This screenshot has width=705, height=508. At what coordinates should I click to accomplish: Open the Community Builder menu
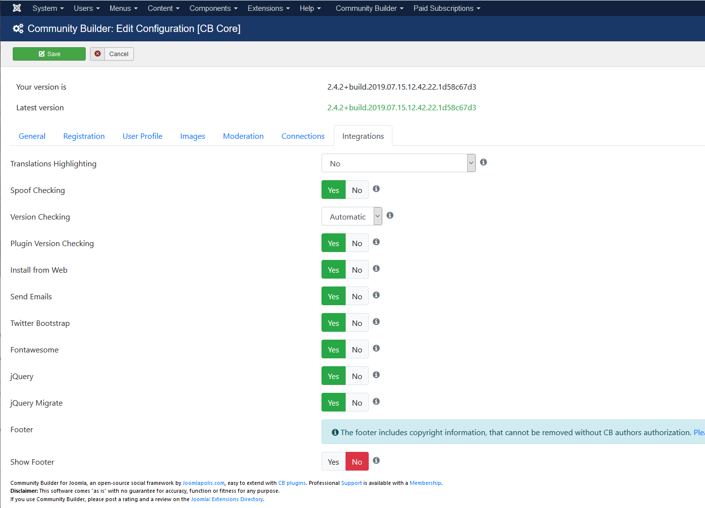pyautogui.click(x=369, y=8)
